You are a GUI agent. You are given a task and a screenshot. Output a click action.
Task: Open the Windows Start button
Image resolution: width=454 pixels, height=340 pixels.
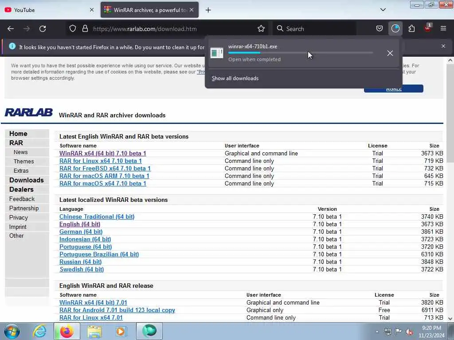click(x=12, y=331)
